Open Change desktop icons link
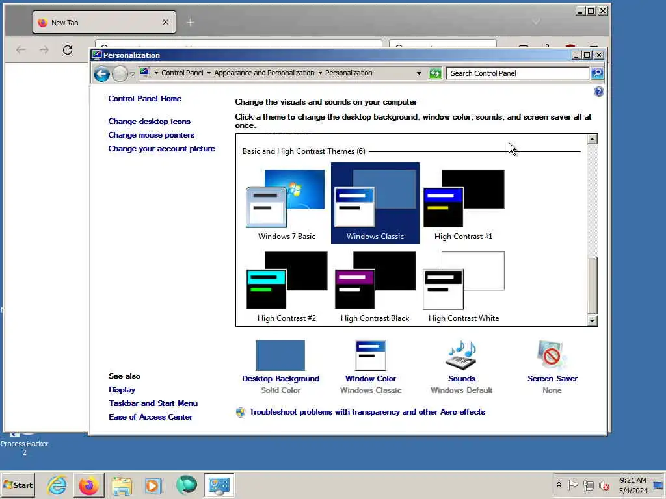The image size is (666, 499). [149, 122]
